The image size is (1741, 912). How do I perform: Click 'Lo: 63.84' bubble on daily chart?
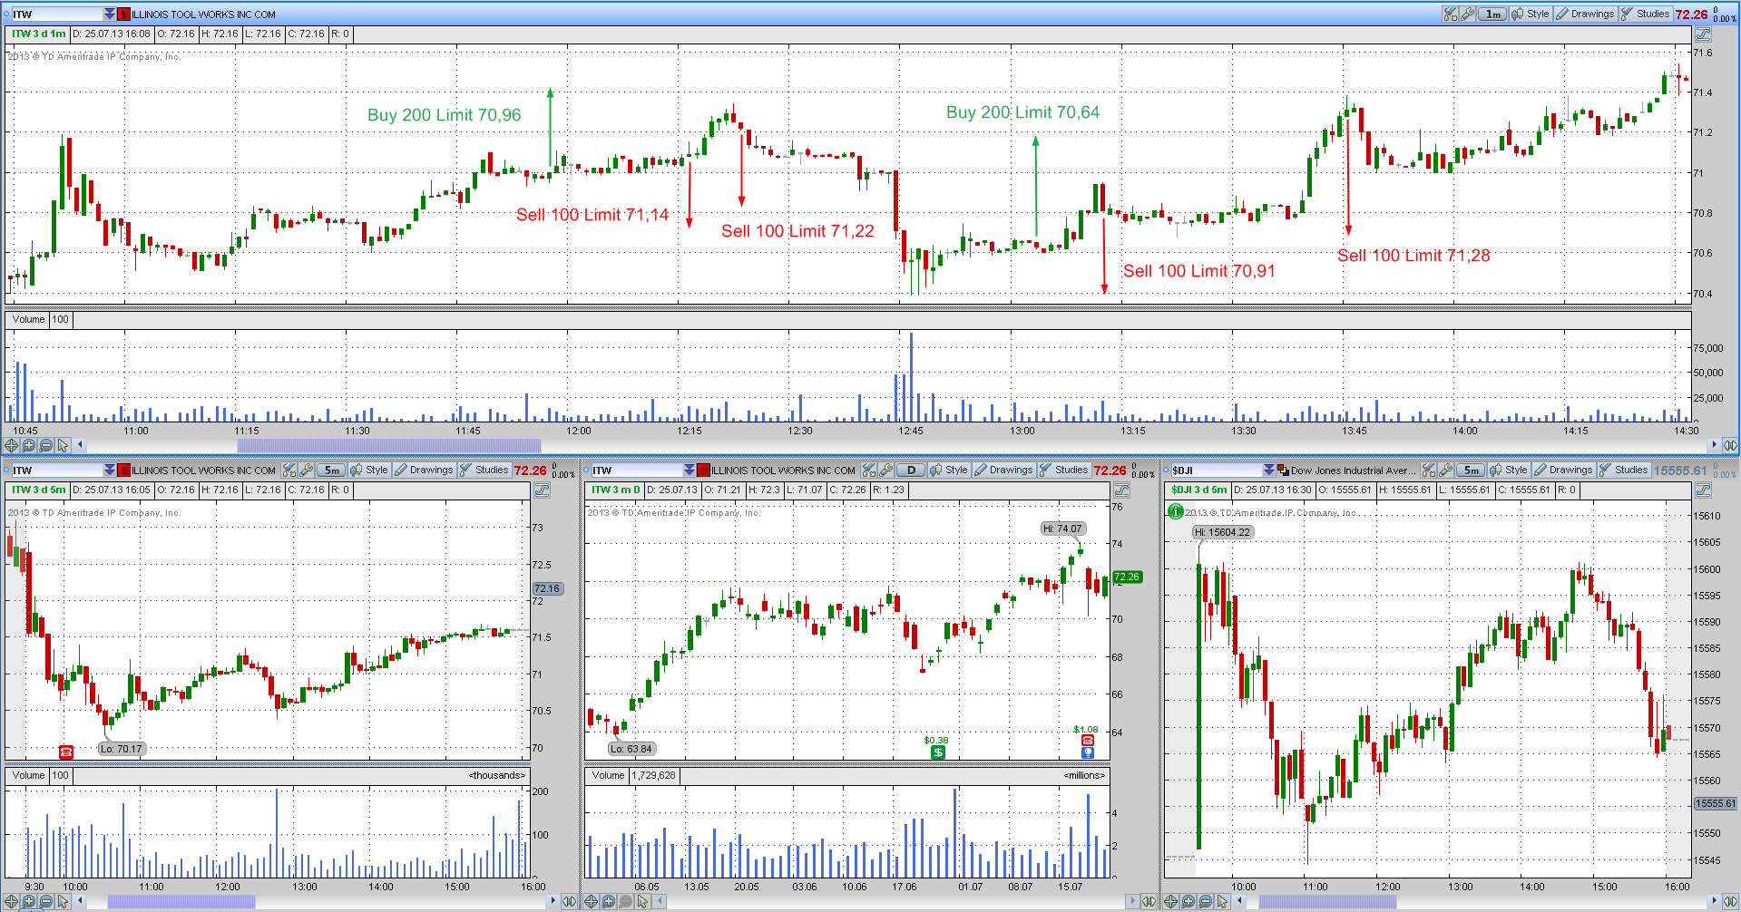pyautogui.click(x=631, y=749)
